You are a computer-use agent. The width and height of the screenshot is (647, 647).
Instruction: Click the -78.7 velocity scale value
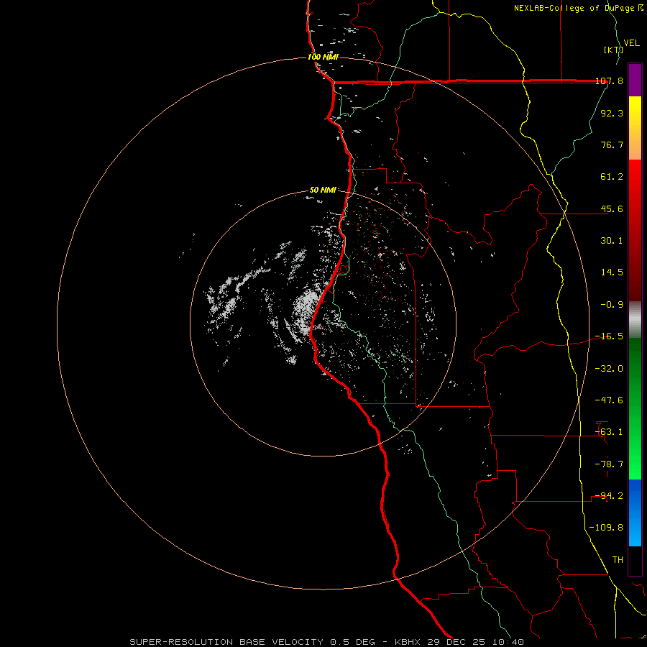coord(609,464)
